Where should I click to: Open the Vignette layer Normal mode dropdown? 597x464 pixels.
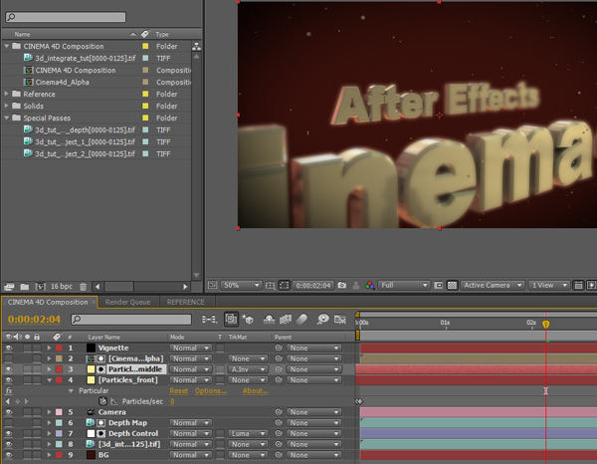click(190, 348)
